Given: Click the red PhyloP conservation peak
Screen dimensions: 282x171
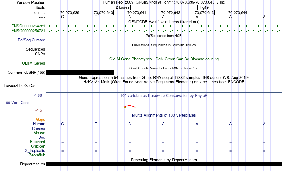Looking at the screenshot, I should coord(129,106).
